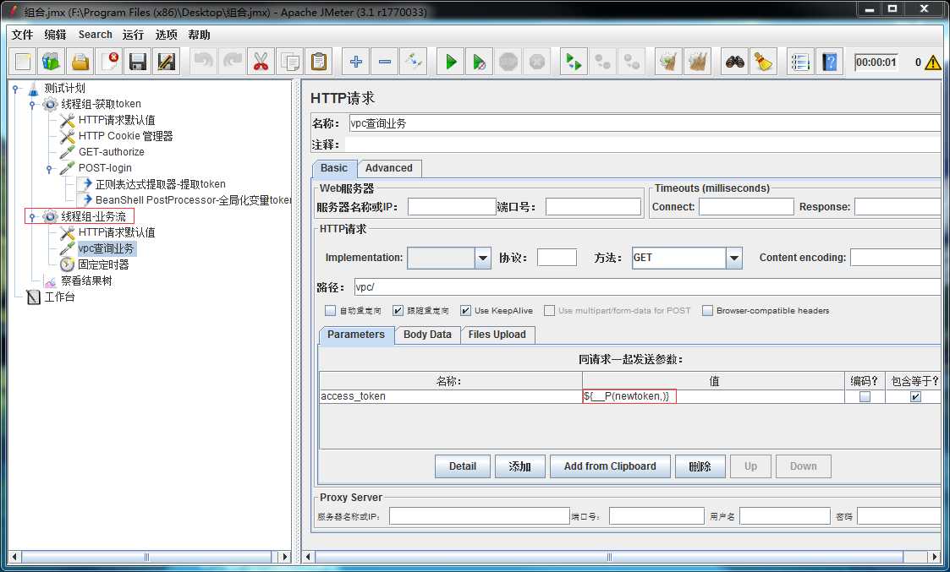Select the GET-authorize tree item
The image size is (950, 572).
pos(111,152)
